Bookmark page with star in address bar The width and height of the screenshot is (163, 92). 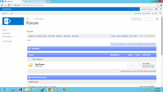(x=157, y=5)
